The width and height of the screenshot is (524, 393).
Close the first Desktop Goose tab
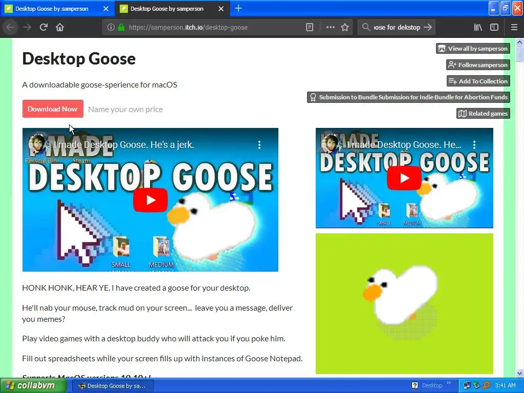tap(106, 9)
